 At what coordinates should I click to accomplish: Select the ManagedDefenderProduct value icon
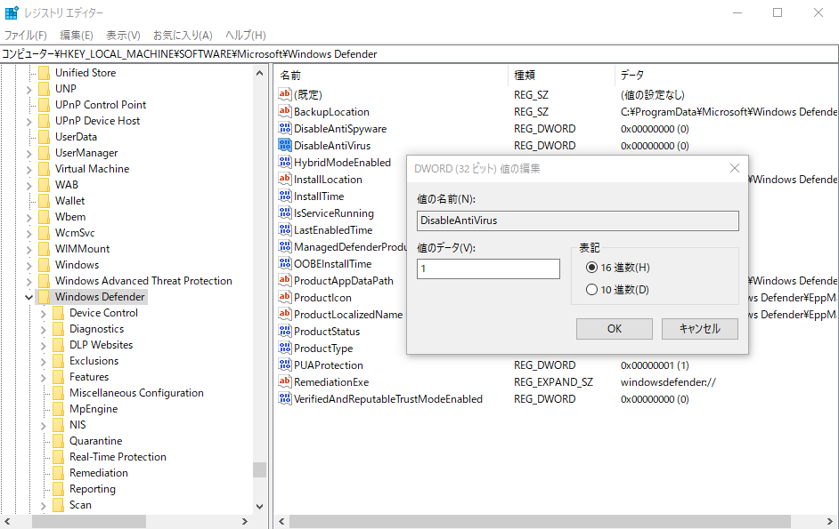pyautogui.click(x=285, y=247)
